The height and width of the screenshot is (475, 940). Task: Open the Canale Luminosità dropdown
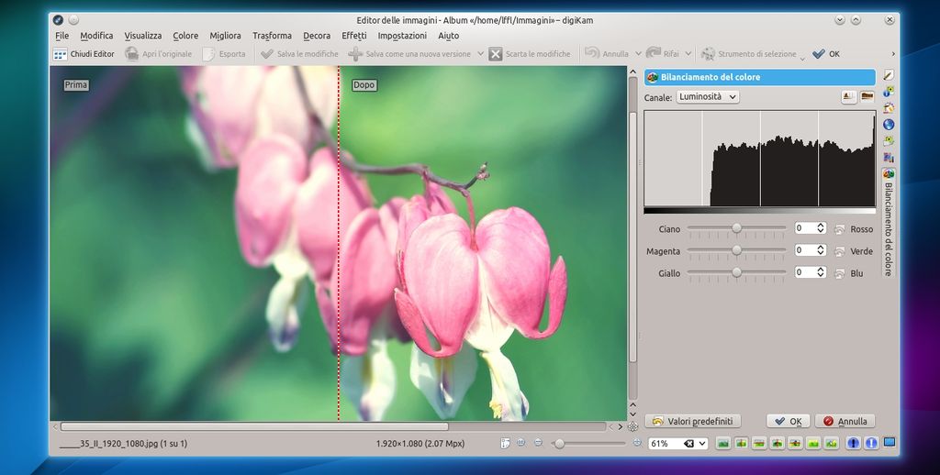point(707,96)
